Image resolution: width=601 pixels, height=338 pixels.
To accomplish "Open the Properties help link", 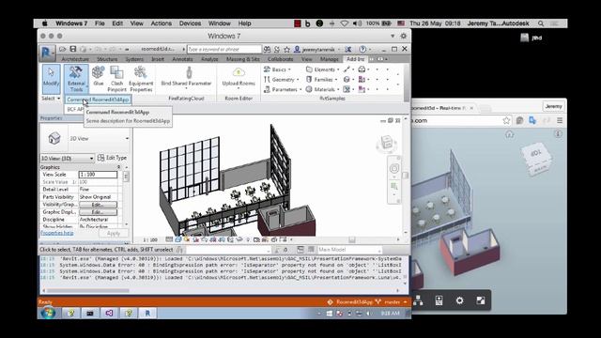I will click(x=56, y=233).
